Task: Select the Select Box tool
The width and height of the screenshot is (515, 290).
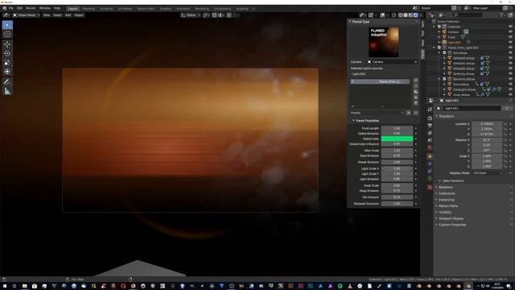Action: [7, 25]
